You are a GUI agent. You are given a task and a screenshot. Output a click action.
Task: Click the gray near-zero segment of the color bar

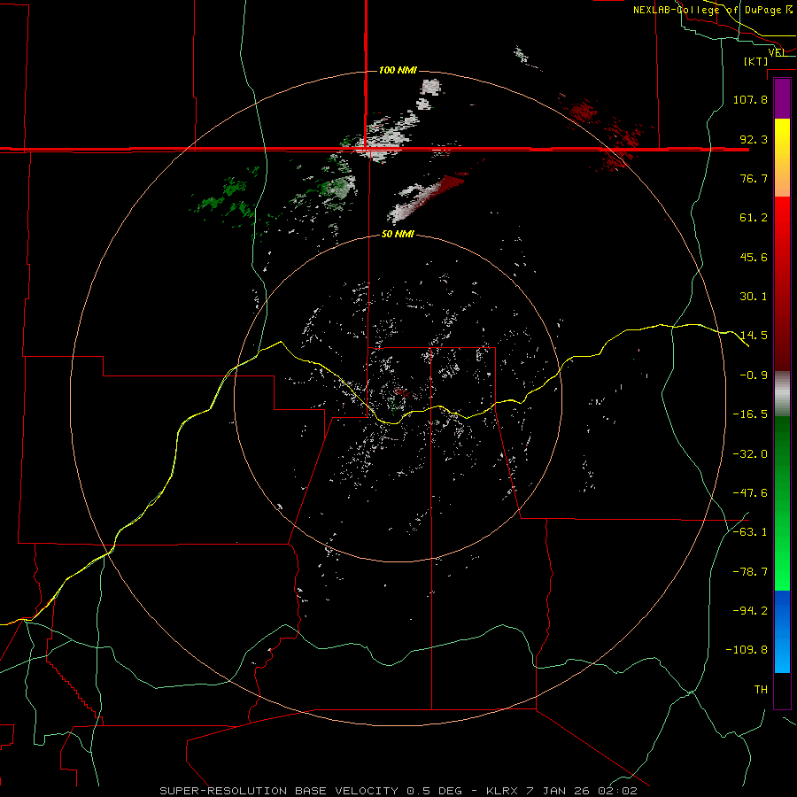[x=782, y=394]
